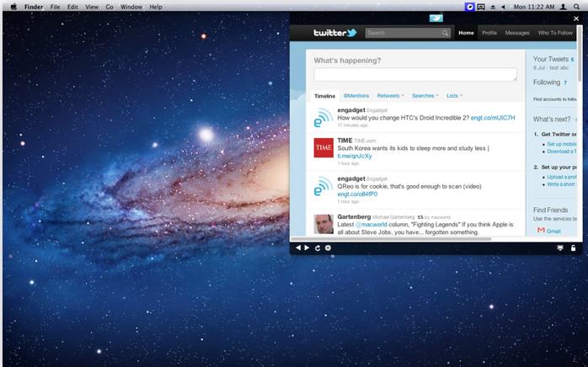Screen dimensions: 588x367
Task: Click the desktop monitor icon in bottom bar
Action: point(560,247)
